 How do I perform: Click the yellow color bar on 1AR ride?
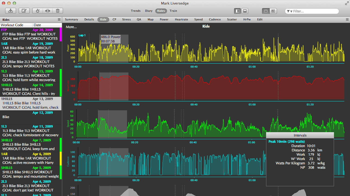pyautogui.click(x=61, y=158)
